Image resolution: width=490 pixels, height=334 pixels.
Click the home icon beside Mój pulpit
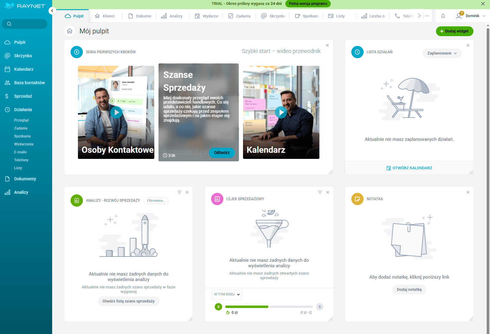[x=70, y=31]
